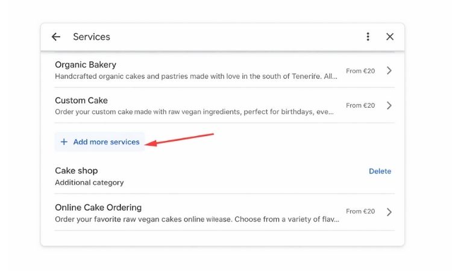The height and width of the screenshot is (271, 452).
Task: Click Delete link for Cake shop category
Action: (380, 171)
